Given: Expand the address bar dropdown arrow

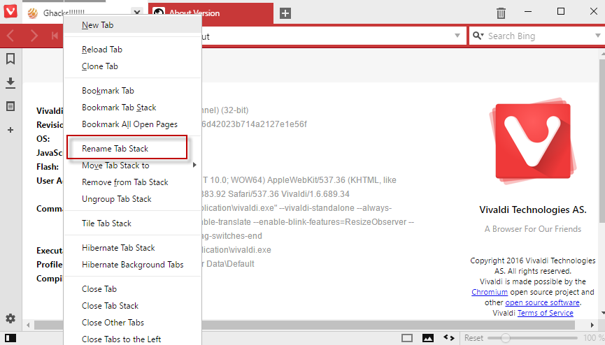Looking at the screenshot, I should (457, 36).
